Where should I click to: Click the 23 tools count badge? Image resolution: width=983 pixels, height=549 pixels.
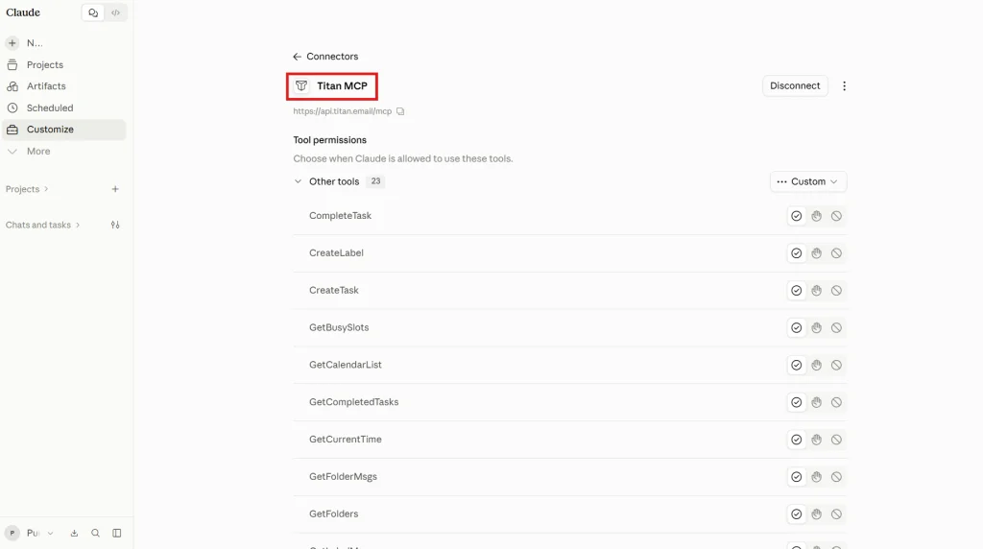(375, 181)
